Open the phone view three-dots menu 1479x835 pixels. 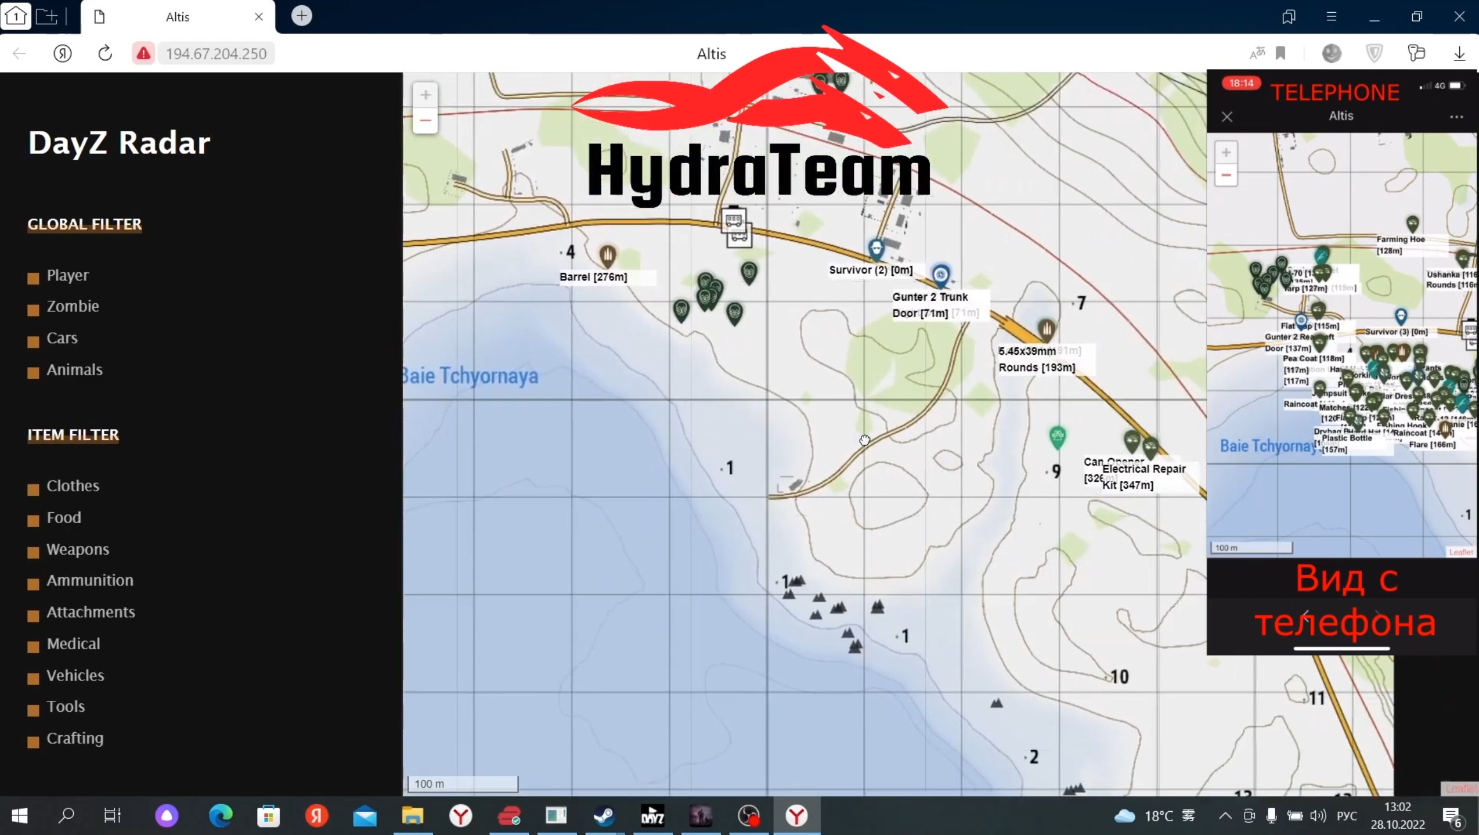point(1456,117)
